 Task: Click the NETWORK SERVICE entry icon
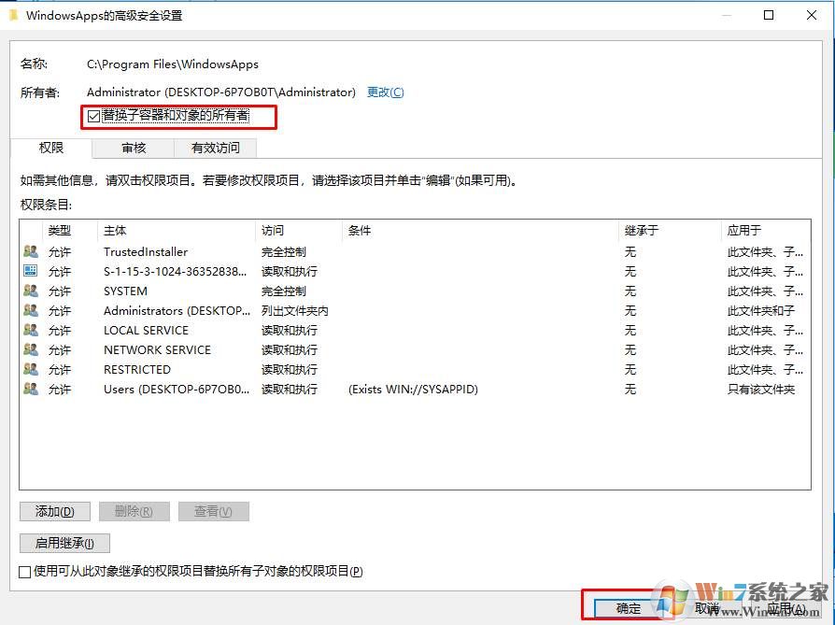click(31, 349)
